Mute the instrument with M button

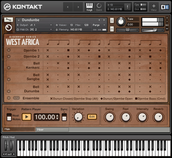tap(112, 29)
